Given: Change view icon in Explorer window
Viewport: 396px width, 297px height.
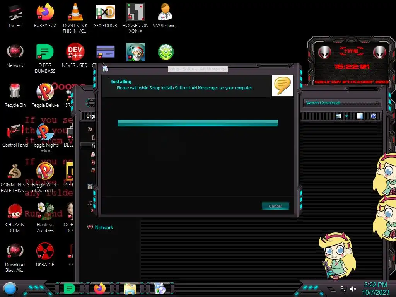Looking at the screenshot, I should pyautogui.click(x=338, y=116).
